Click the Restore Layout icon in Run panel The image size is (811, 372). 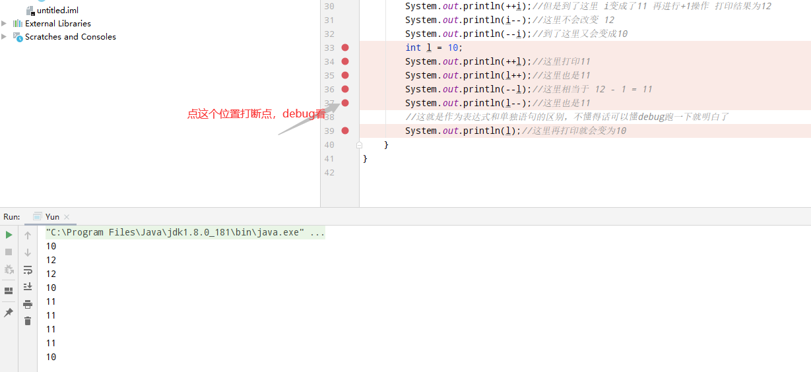pyautogui.click(x=9, y=290)
